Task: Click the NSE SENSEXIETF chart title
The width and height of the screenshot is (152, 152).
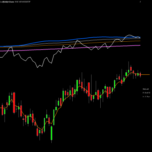Action: [x=22, y=2]
